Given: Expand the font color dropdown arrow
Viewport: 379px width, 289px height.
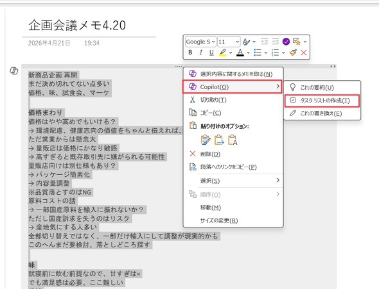Looking at the screenshot, I should pyautogui.click(x=248, y=53).
